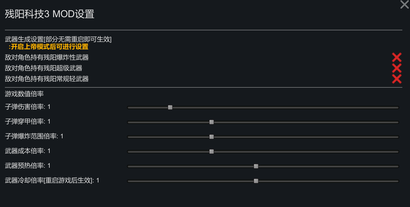Enable the 敌对角色持有残阳超级武器 red X checkbox
The width and height of the screenshot is (410, 207).
(397, 68)
